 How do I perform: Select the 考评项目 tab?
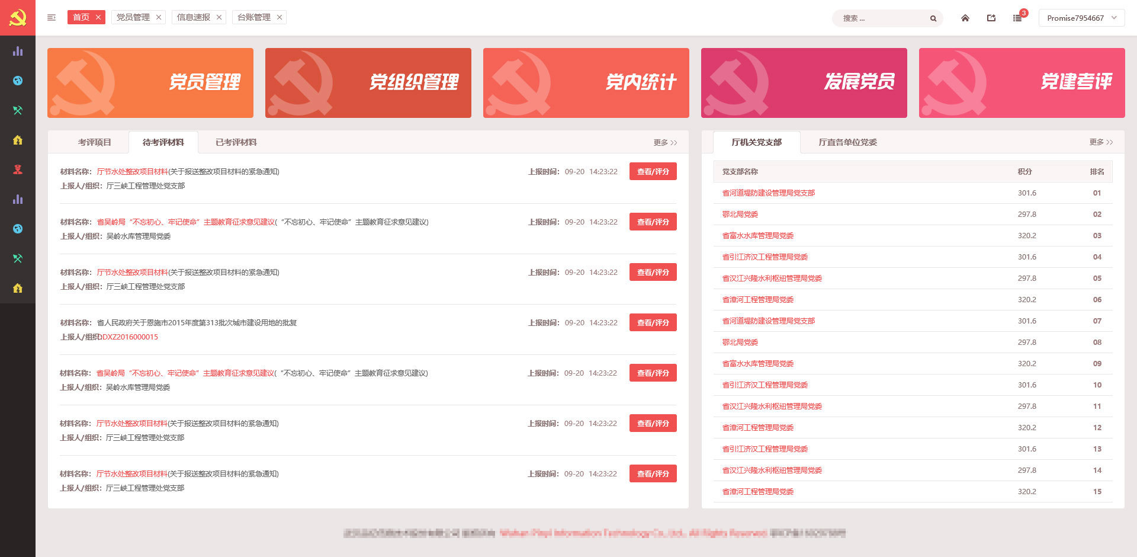point(94,142)
